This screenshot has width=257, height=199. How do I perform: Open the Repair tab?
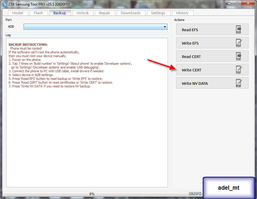104,13
